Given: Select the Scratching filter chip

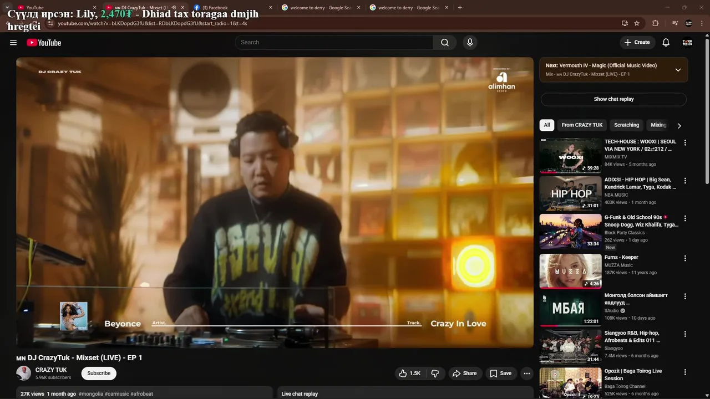Looking at the screenshot, I should (627, 125).
